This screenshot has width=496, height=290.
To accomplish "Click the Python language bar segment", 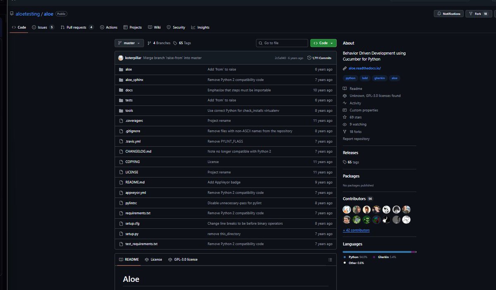I will (377, 252).
